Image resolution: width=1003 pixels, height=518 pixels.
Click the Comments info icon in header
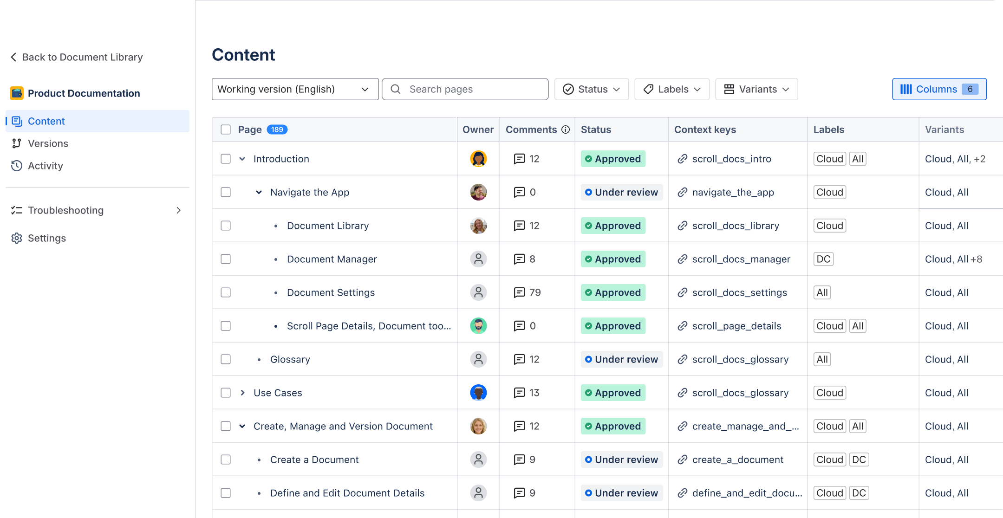[566, 129]
